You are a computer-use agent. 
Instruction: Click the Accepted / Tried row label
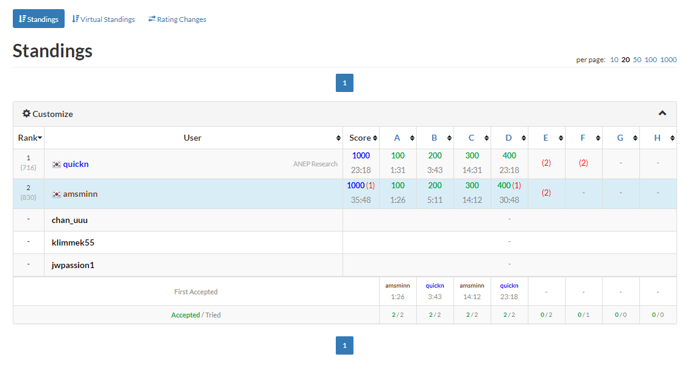196,315
